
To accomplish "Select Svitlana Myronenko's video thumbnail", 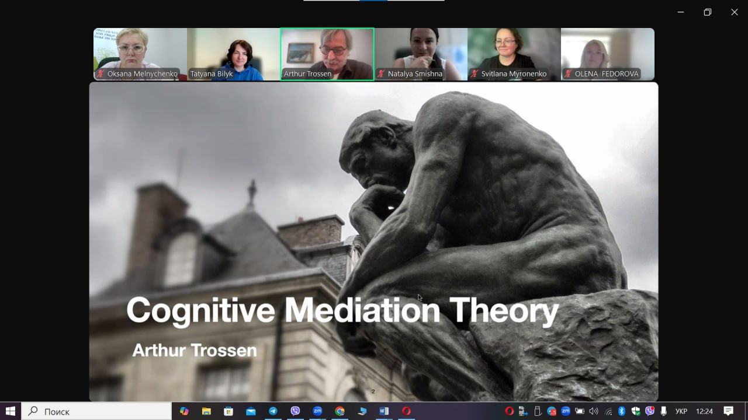I will [x=514, y=54].
